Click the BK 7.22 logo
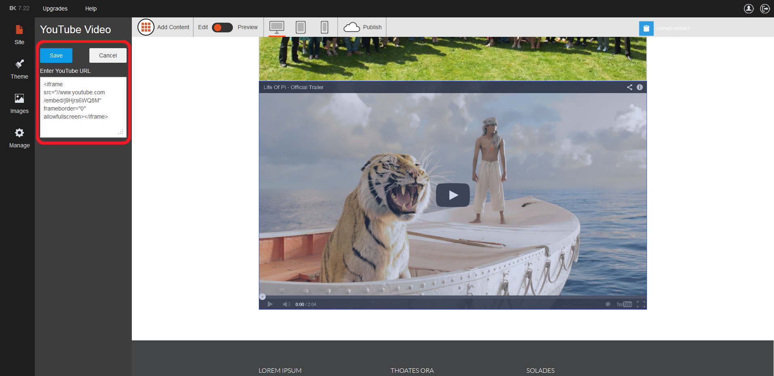 [x=19, y=8]
